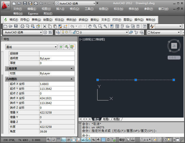Collapse the 三维效果 section
The image size is (185, 143).
[72, 68]
